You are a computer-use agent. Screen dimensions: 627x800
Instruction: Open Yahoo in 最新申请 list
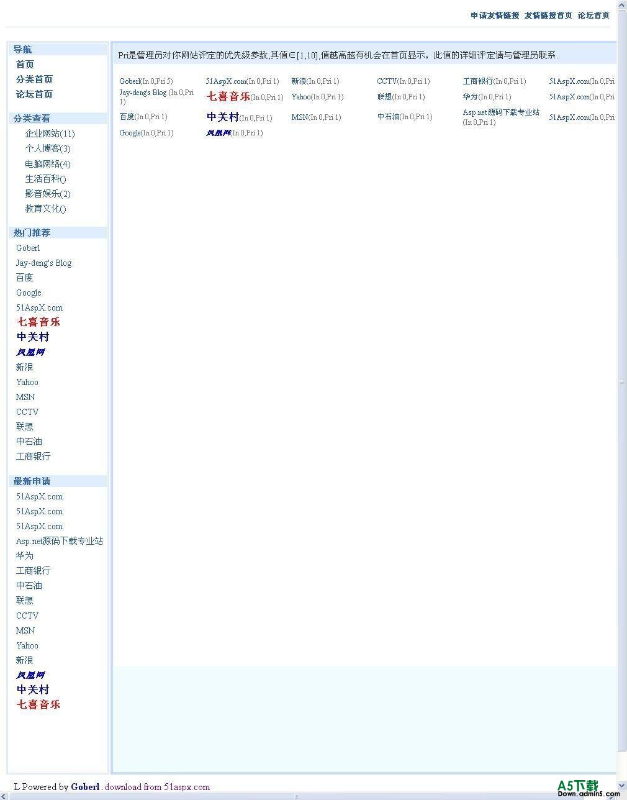click(x=27, y=645)
